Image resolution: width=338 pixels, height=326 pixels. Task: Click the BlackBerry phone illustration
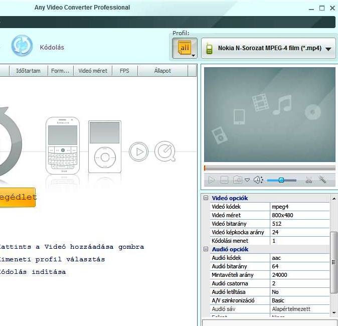(63, 145)
